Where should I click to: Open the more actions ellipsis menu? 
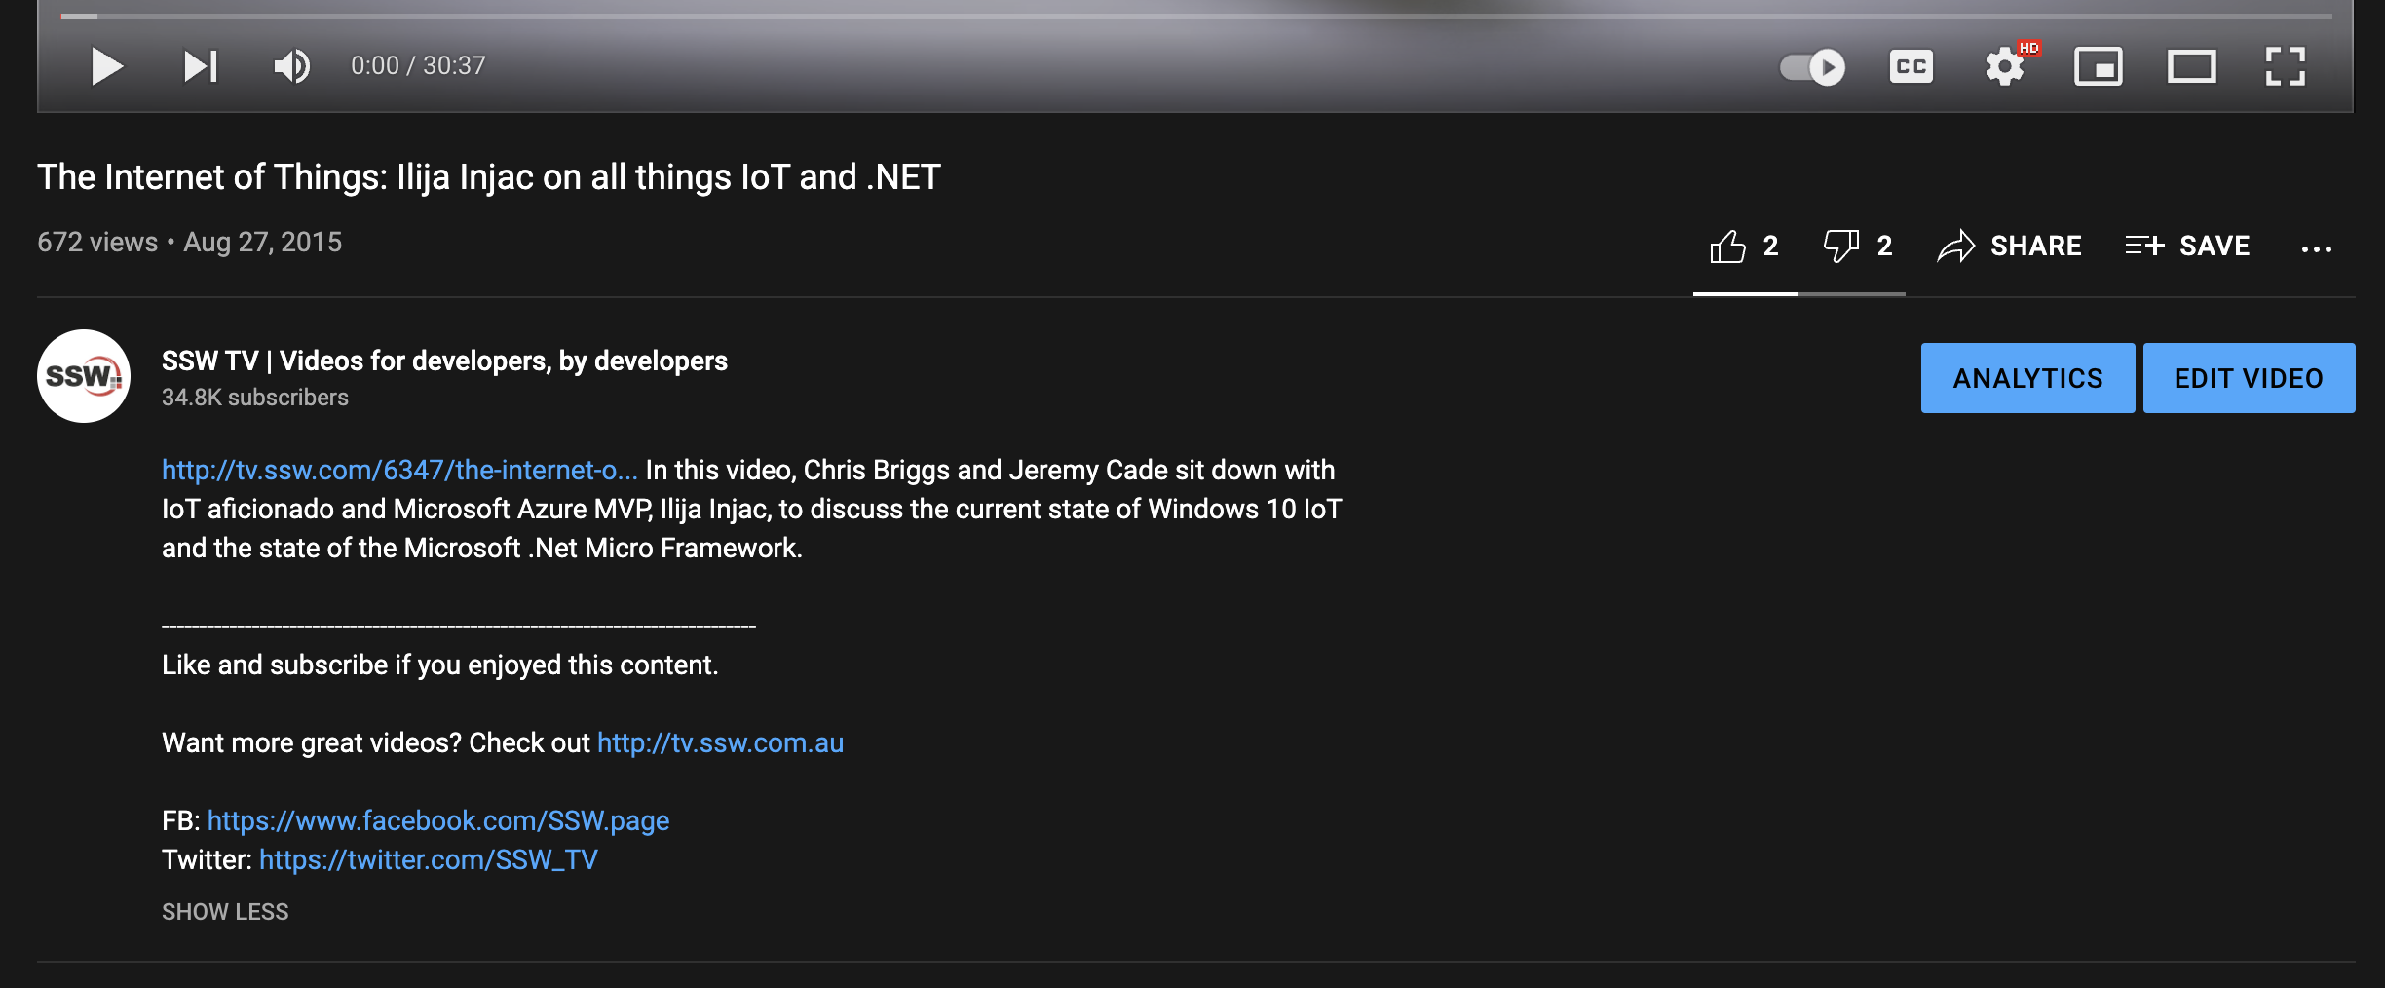click(x=2316, y=248)
